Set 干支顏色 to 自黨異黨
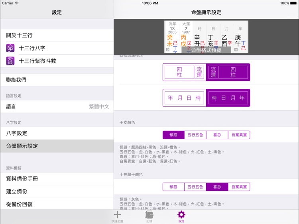Viewport: 299px width, 224px height. tap(239, 135)
